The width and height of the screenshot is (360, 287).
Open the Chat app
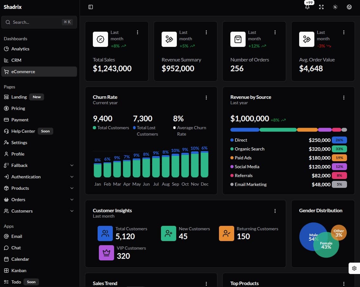pyautogui.click(x=39, y=248)
